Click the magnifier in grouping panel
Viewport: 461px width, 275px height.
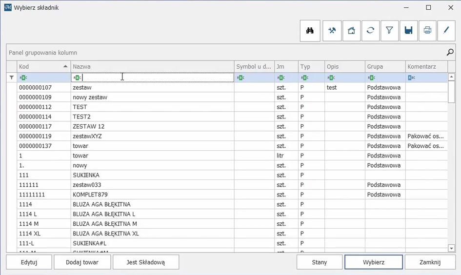click(450, 53)
